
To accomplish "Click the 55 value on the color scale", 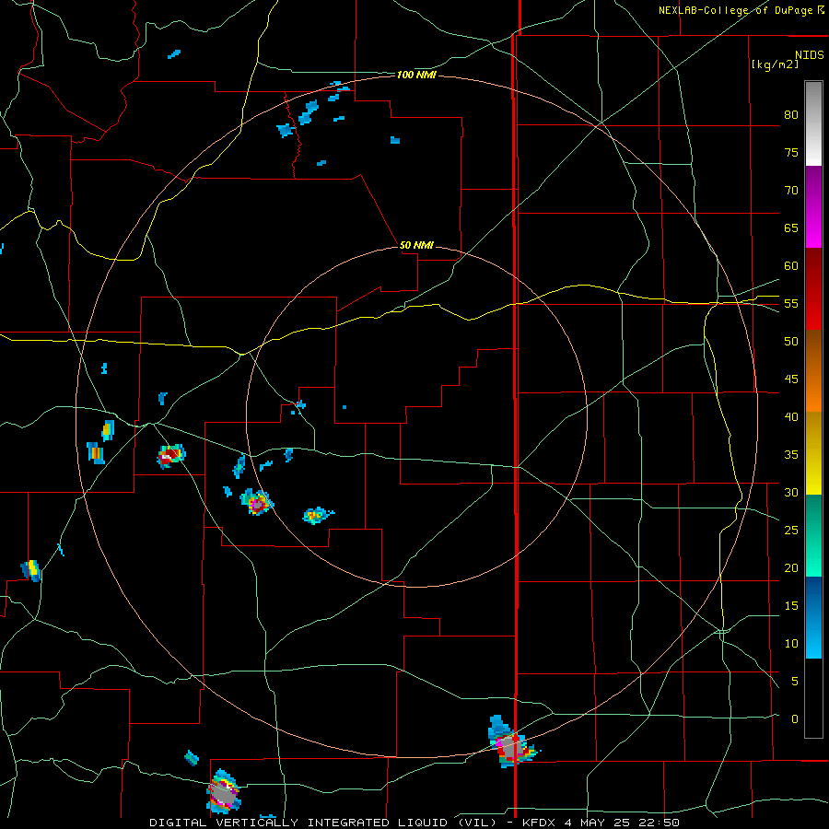I will click(x=791, y=303).
